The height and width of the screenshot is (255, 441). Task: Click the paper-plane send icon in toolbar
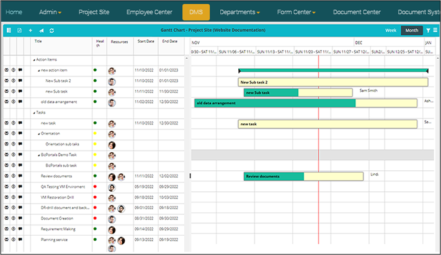42,30
